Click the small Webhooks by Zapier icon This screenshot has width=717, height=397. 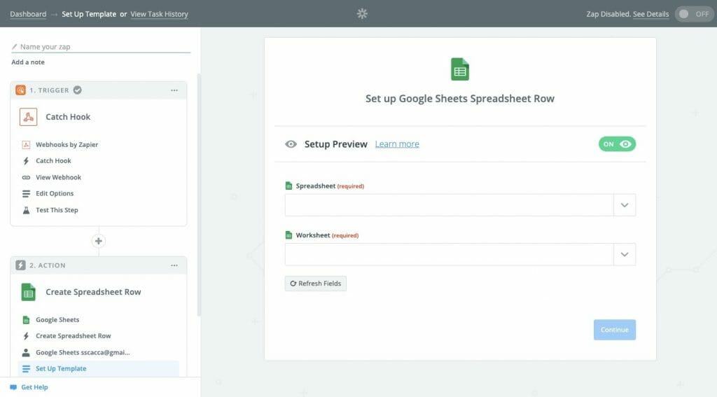[x=26, y=144]
